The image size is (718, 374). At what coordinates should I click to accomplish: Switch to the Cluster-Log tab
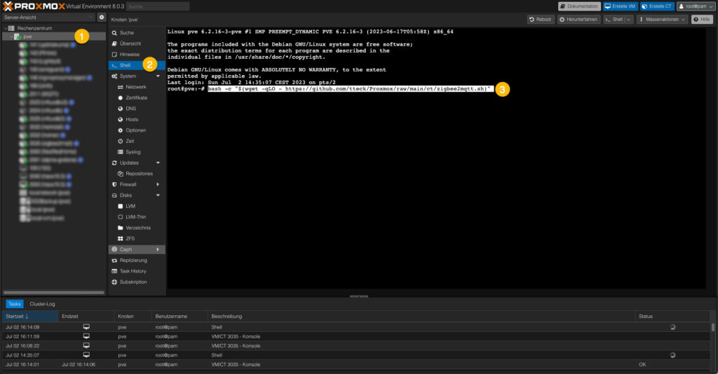click(42, 304)
